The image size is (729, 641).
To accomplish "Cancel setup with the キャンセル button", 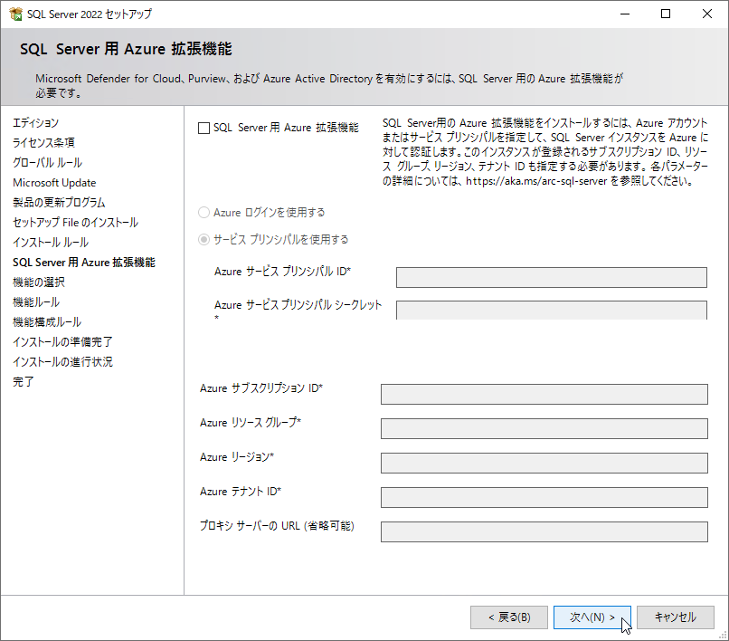I will (676, 617).
